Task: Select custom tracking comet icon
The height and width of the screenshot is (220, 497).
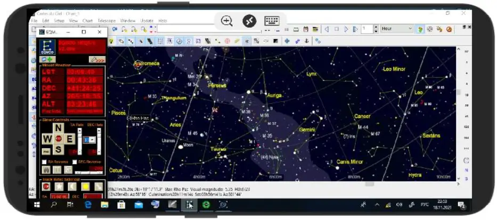Action: [x=98, y=187]
